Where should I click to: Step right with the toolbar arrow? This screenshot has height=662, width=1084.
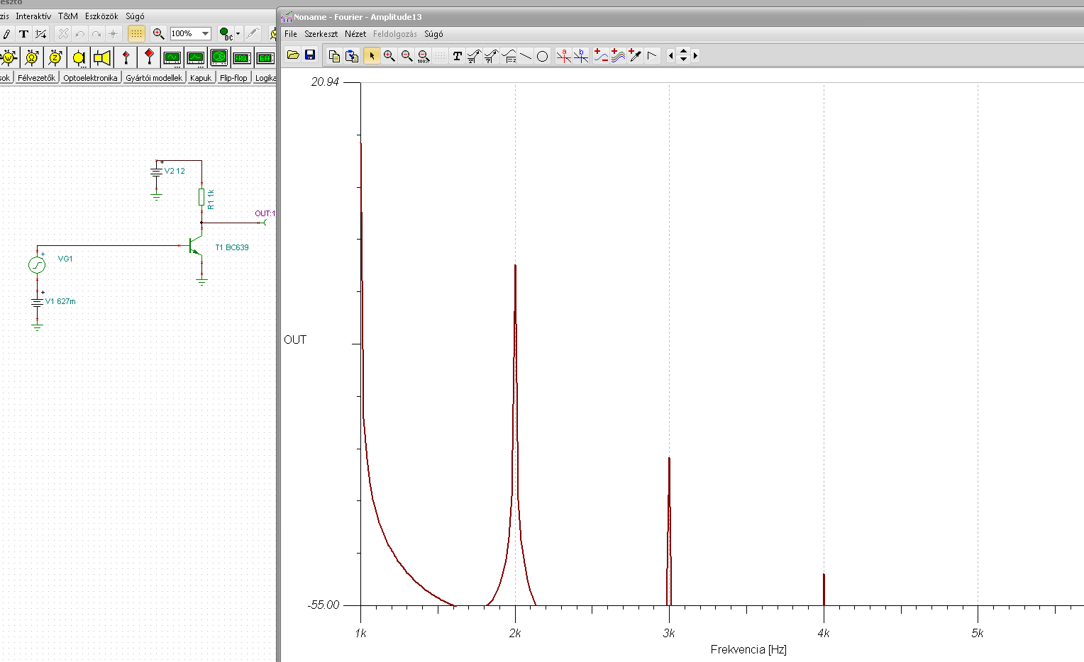coord(695,55)
